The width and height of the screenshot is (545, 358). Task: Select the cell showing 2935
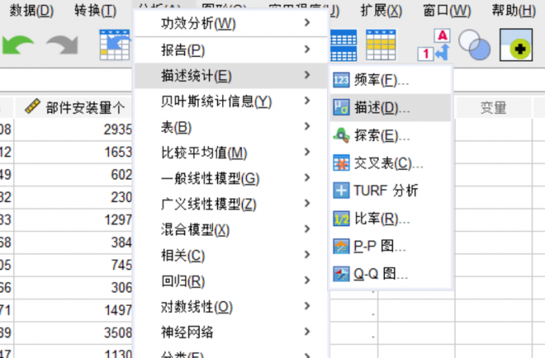pyautogui.click(x=74, y=130)
